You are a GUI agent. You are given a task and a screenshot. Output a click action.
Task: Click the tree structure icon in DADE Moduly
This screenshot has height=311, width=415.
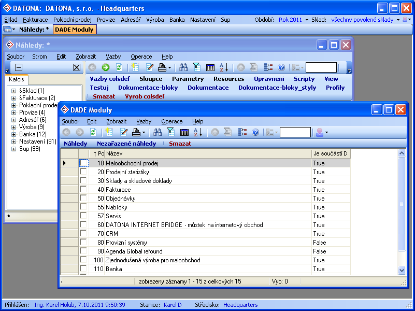242,132
